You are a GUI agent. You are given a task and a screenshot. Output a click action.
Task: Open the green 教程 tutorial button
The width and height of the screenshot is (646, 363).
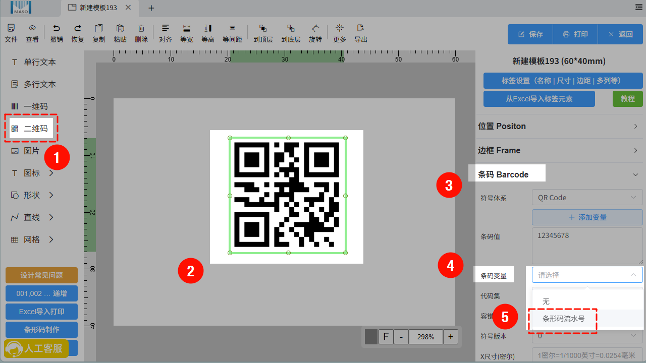tap(628, 99)
